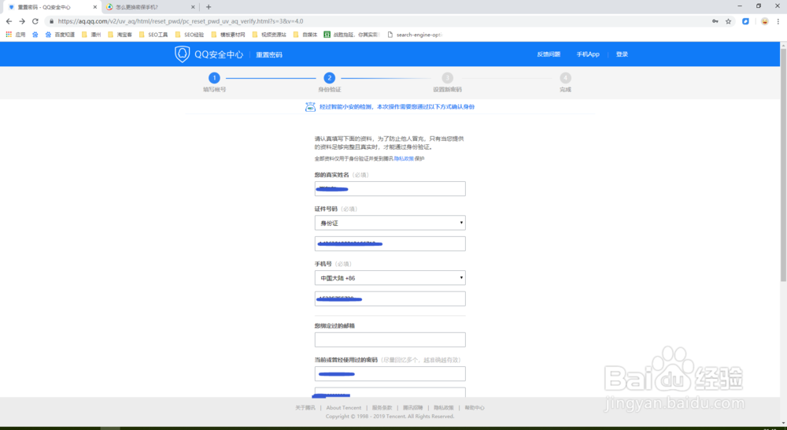Click step 2 身份验证 circle
The height and width of the screenshot is (430, 787).
pos(329,78)
